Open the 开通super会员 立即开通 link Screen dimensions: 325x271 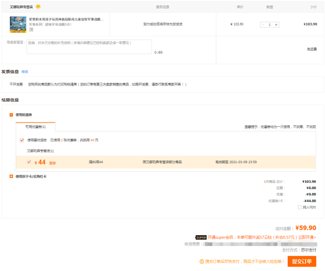(x=262, y=237)
